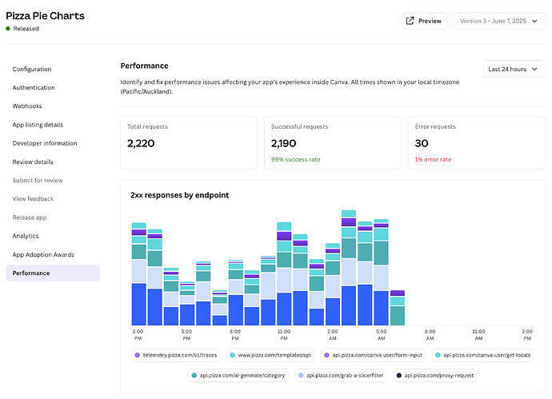Click the Preview button
The width and height of the screenshot is (552, 399).
pos(425,21)
